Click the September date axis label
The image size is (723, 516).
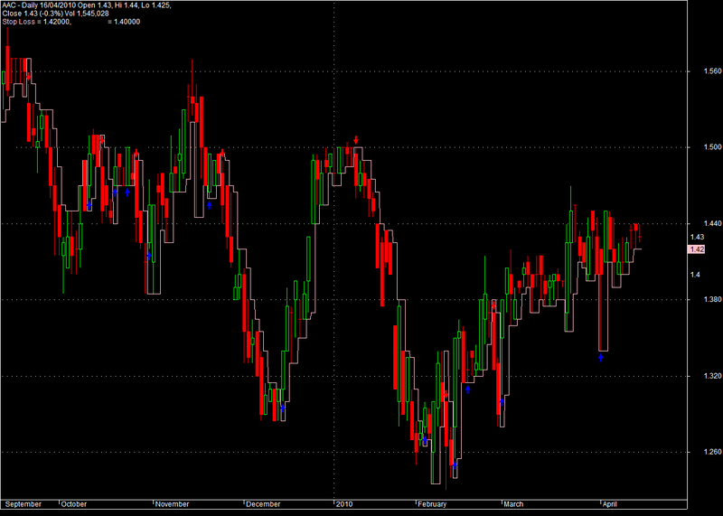(23, 504)
